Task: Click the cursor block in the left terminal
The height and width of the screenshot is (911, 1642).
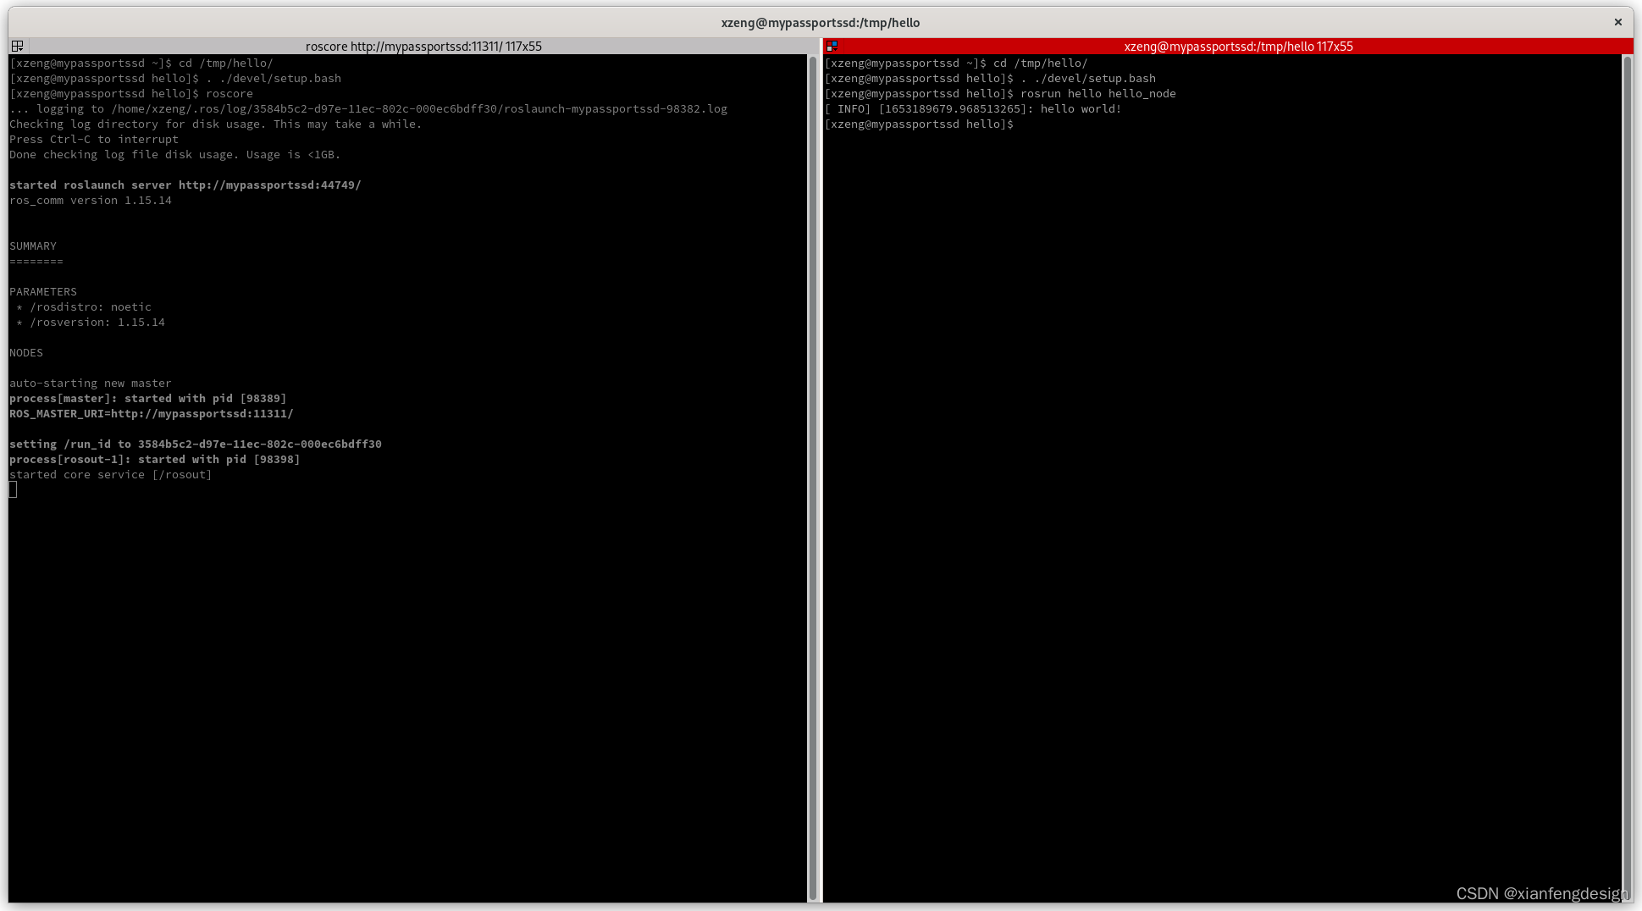Action: coord(13,490)
